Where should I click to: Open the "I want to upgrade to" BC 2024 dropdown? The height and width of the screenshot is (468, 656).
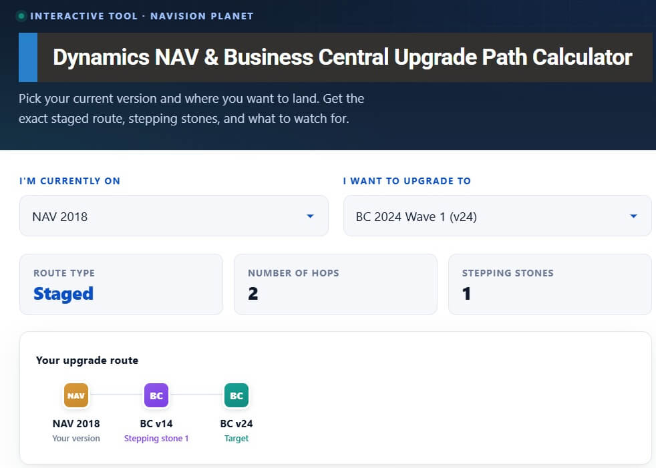[x=497, y=216]
